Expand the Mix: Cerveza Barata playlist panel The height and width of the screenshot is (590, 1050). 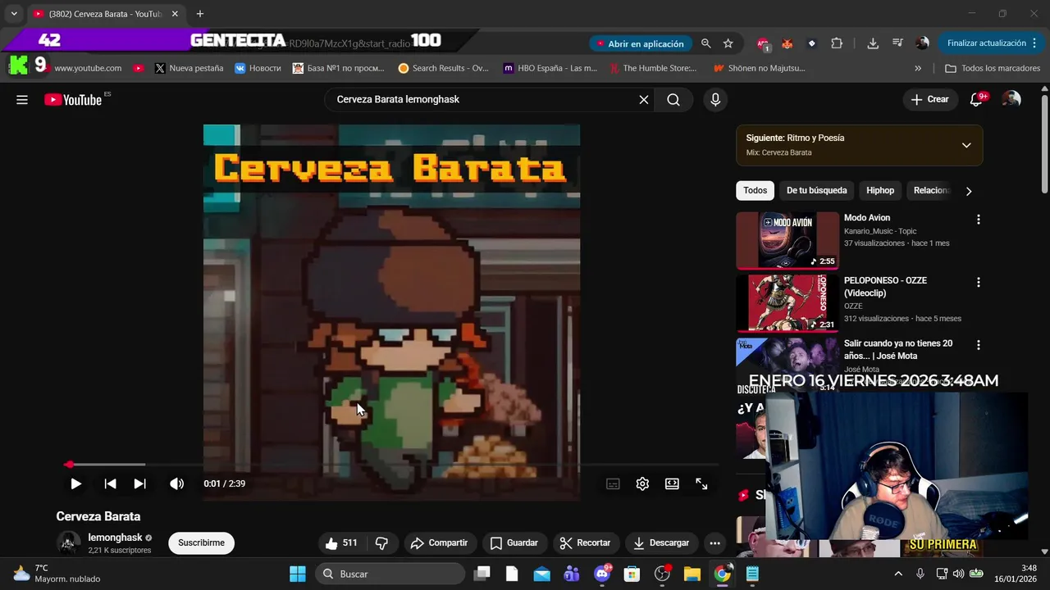pyautogui.click(x=966, y=145)
